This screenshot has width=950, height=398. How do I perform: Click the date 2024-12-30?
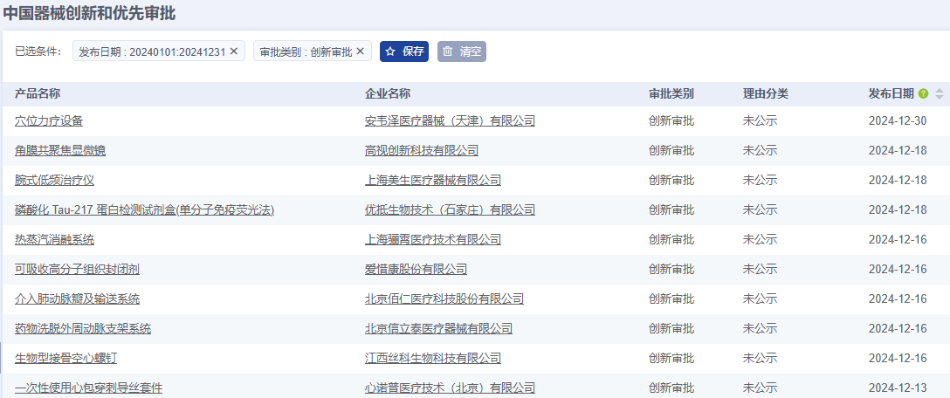898,120
